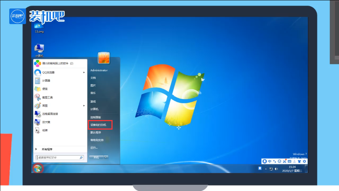
Task: Launch 计算器 (Calculator) in Start menu
Action: (x=46, y=80)
